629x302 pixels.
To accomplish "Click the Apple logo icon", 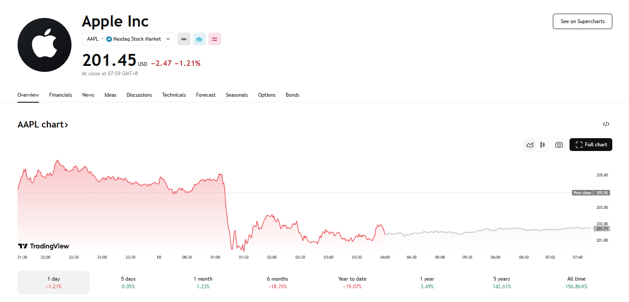I will point(45,45).
